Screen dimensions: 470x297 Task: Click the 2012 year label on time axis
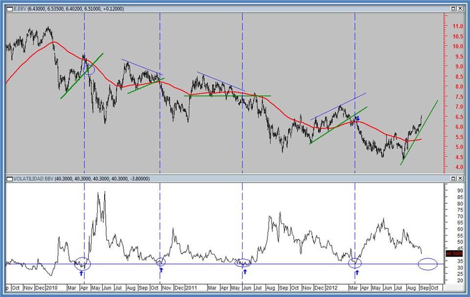tap(332, 288)
